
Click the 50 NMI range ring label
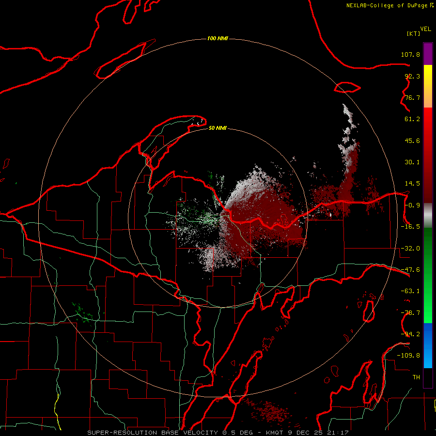[x=218, y=128]
